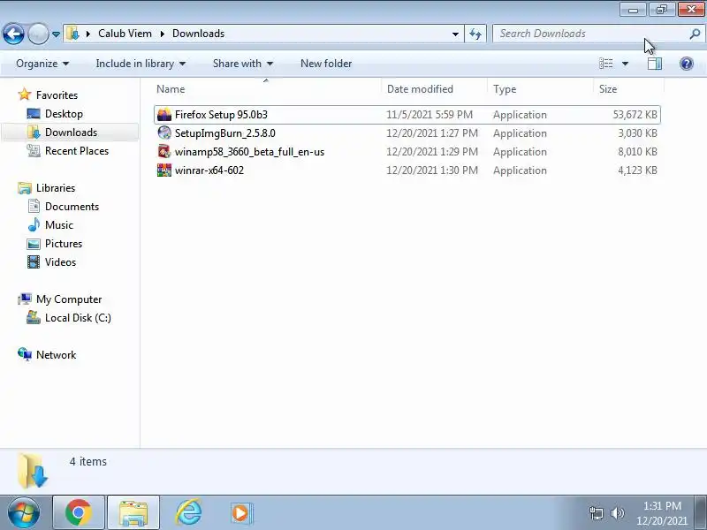Open the Documents library

(72, 207)
